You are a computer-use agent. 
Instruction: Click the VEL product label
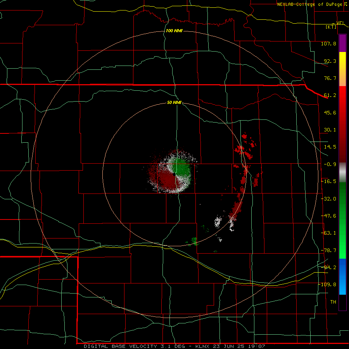pyautogui.click(x=340, y=23)
